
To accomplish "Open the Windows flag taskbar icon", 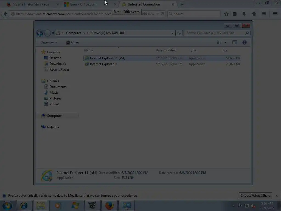I will coord(75,206).
